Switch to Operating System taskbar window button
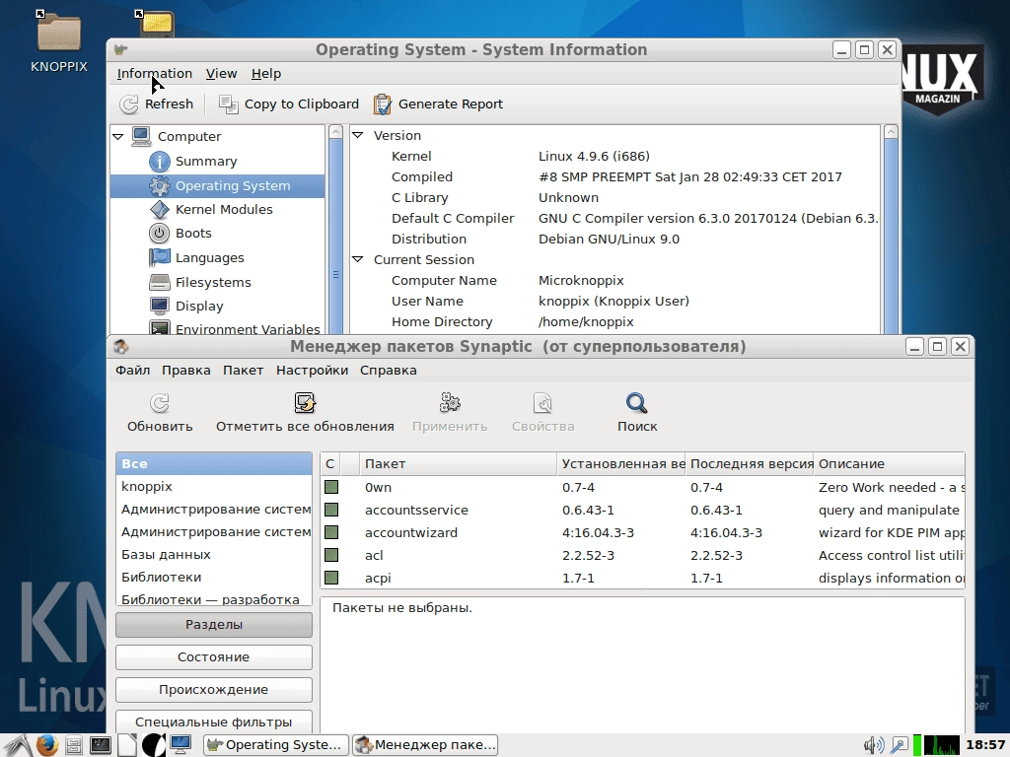Image resolution: width=1010 pixels, height=757 pixels. (276, 745)
